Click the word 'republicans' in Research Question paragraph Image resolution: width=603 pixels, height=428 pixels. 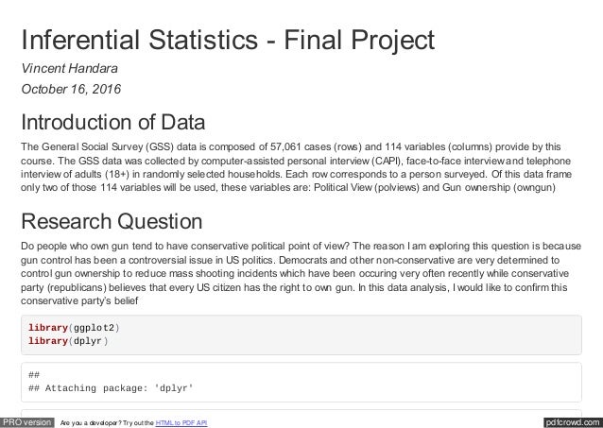click(x=78, y=287)
